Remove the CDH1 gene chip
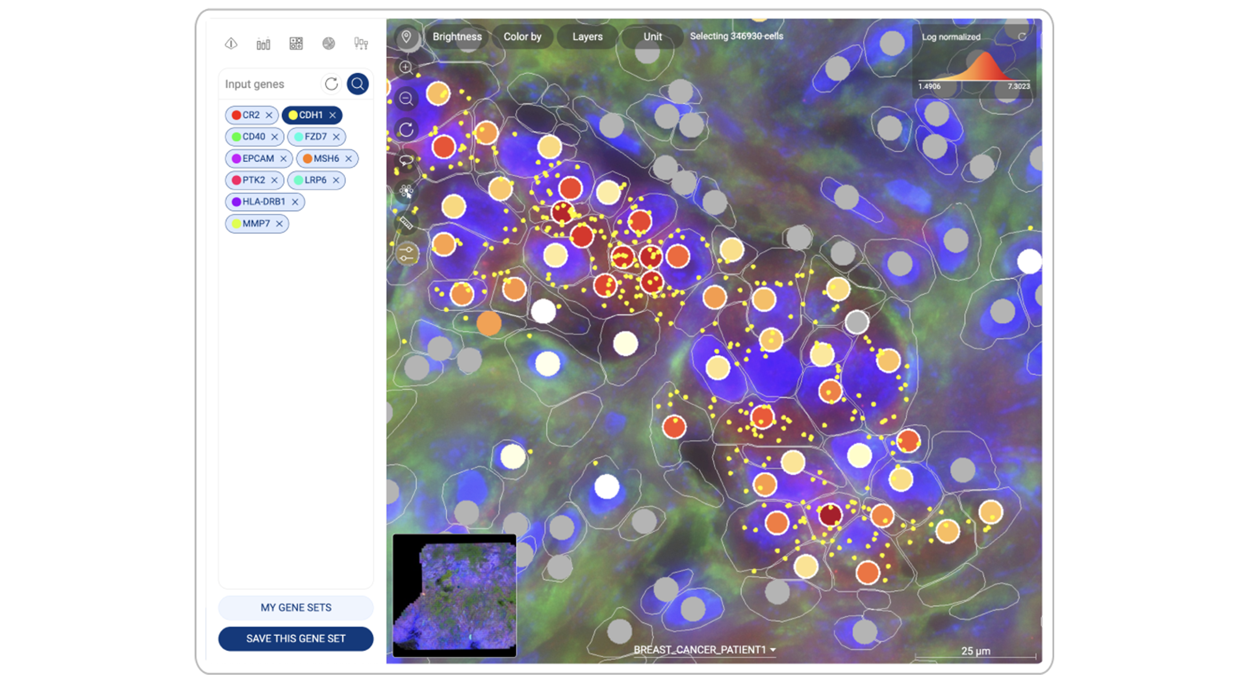Screen dimensions: 1244x679 332,115
